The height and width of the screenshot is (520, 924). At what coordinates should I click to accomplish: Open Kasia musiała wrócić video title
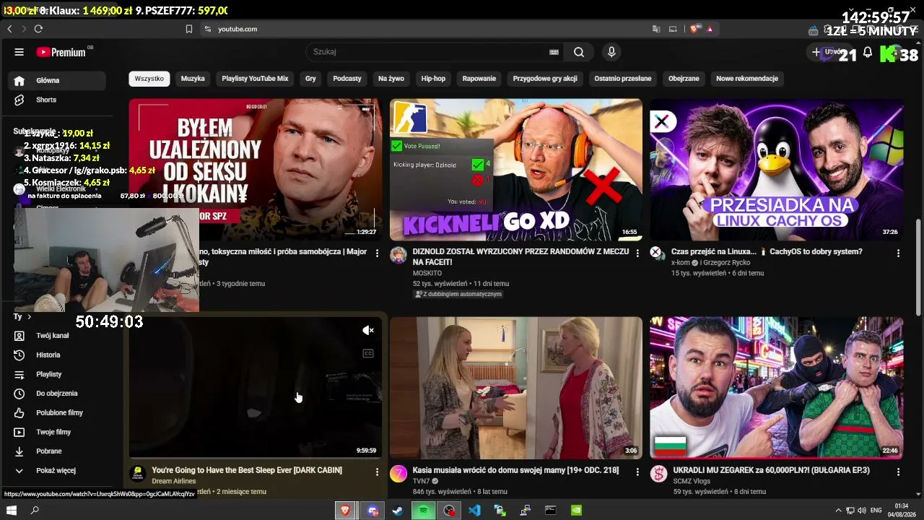[515, 470]
